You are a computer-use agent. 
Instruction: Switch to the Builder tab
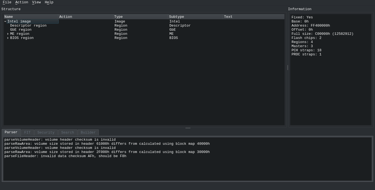[88, 132]
